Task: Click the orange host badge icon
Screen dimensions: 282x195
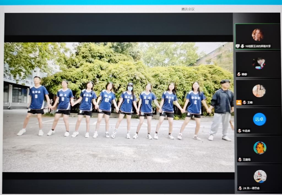Action: click(239, 102)
